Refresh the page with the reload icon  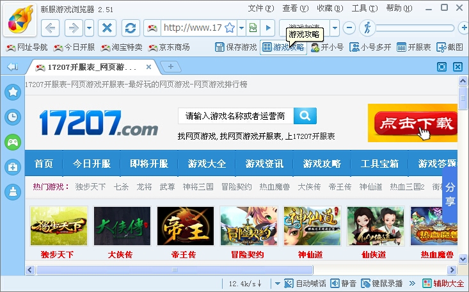(131, 28)
